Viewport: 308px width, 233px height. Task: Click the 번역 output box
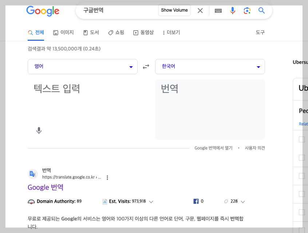(x=210, y=110)
